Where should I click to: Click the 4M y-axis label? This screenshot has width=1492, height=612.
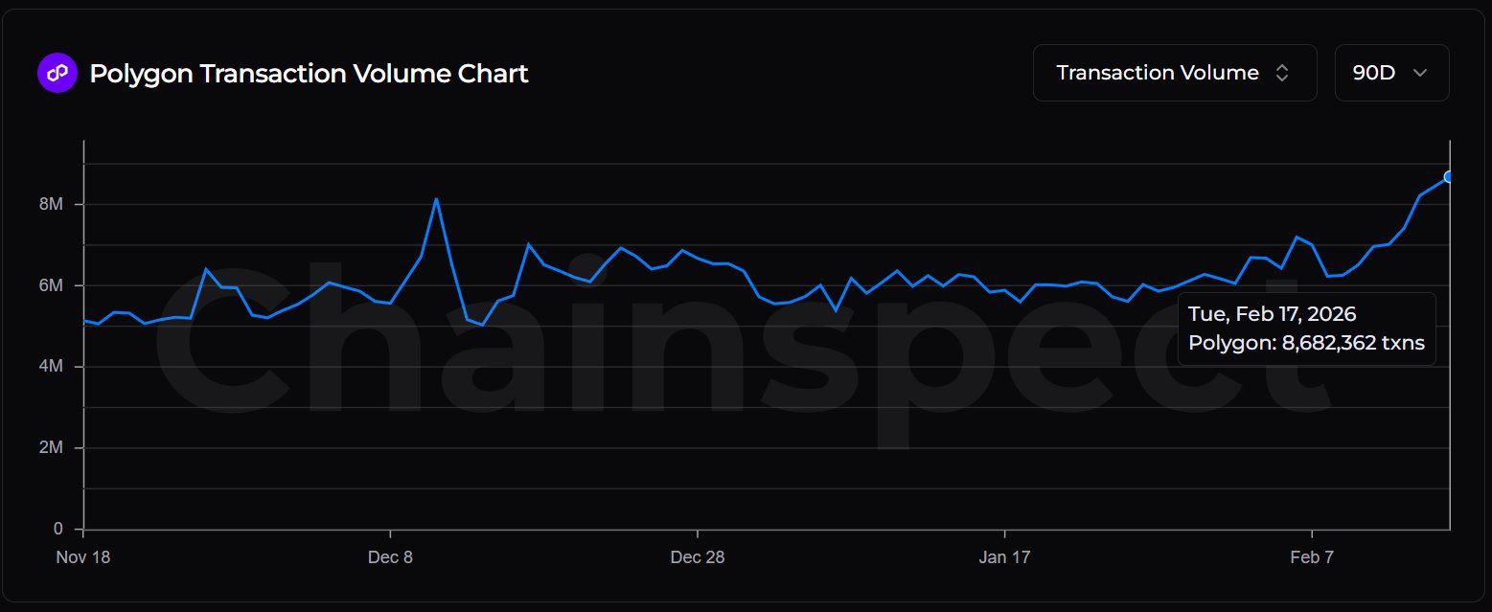52,367
